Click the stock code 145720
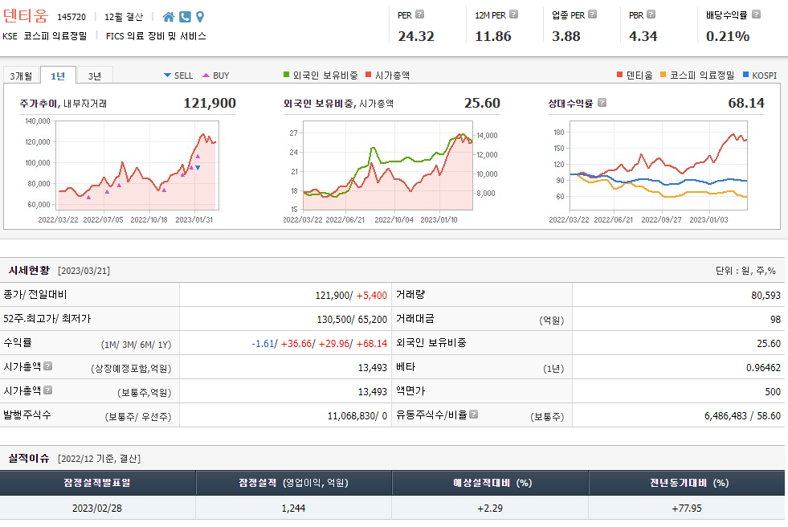 71,17
